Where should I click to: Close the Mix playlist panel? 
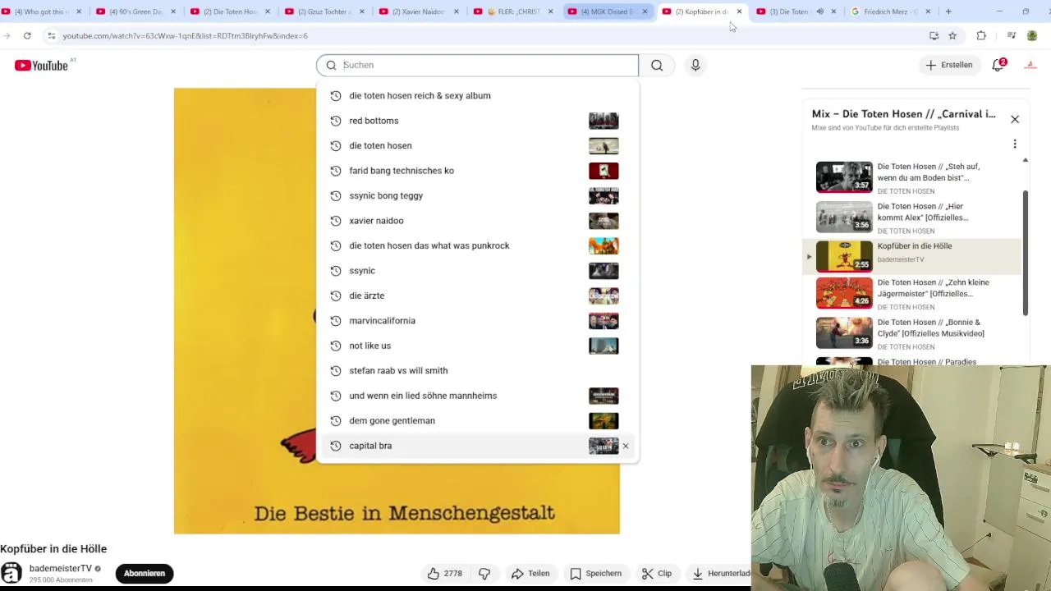click(x=1015, y=119)
